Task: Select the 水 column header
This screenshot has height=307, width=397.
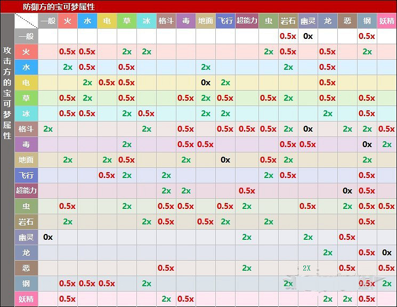Action: coord(87,21)
